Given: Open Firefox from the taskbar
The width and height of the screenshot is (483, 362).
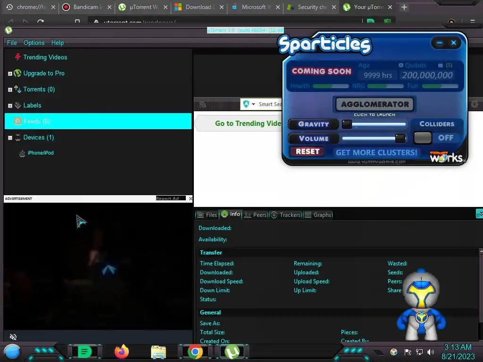Looking at the screenshot, I should pos(122,352).
